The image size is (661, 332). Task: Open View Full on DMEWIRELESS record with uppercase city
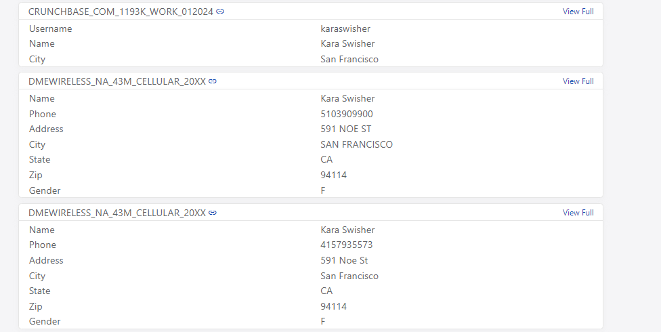578,81
